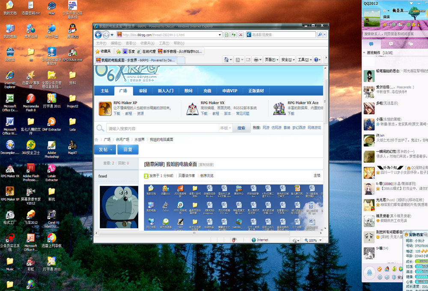The width and height of the screenshot is (428, 291).
Task: Open the 发帖 new post dropdown button
Action: click(x=105, y=150)
